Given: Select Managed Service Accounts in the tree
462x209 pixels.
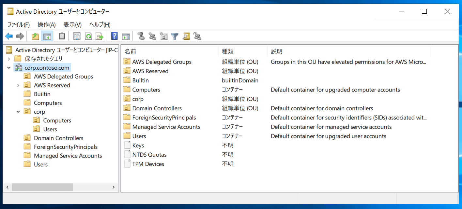Looking at the screenshot, I should pos(68,156).
